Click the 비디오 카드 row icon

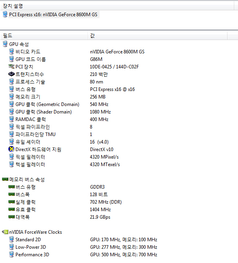12,51
